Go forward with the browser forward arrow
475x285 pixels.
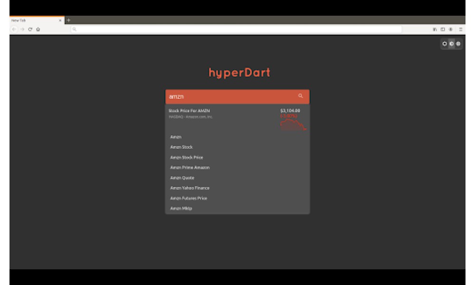point(22,29)
